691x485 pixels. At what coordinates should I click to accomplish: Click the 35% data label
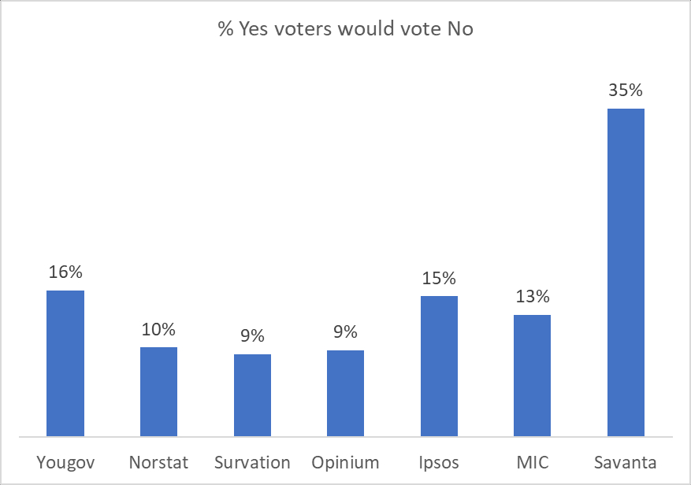(626, 91)
